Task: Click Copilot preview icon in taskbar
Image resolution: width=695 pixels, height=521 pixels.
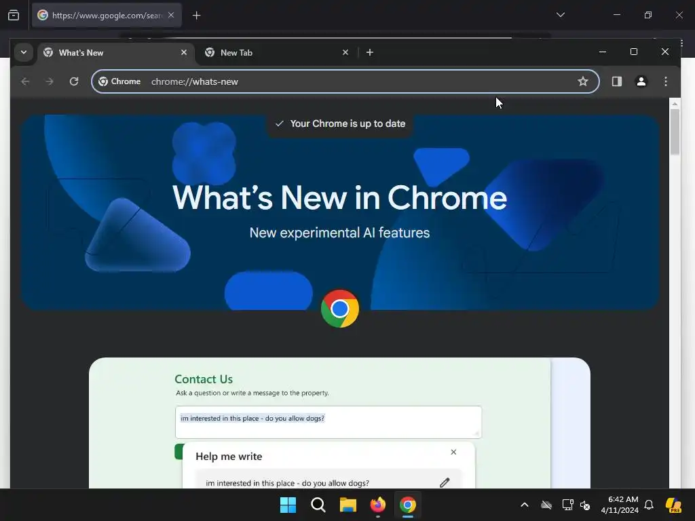Action: coord(673,505)
